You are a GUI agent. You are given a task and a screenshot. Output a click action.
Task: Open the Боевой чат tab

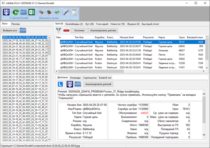(x=105, y=78)
